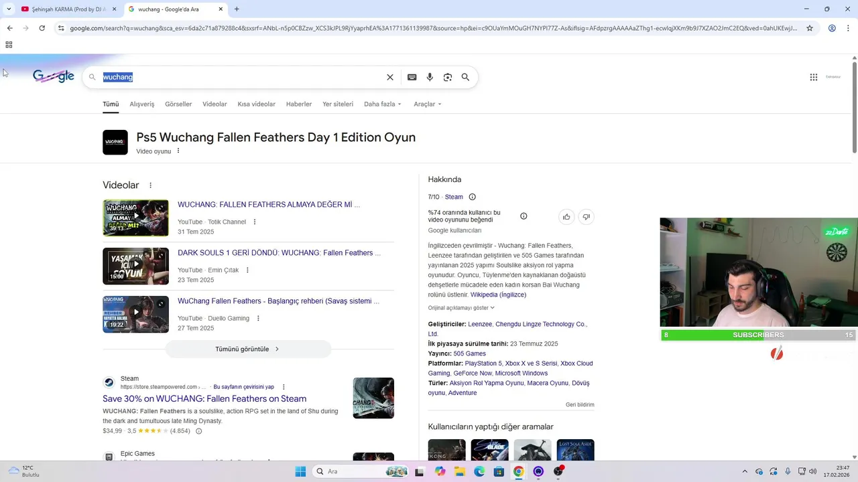Open video WUCHANG: FALLEN FEATHERS ALMAYA DEĞER Mİ

point(269,205)
